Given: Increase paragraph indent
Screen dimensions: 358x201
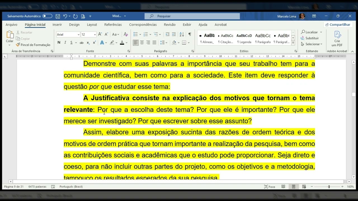Looking at the screenshot, I should (174, 34).
